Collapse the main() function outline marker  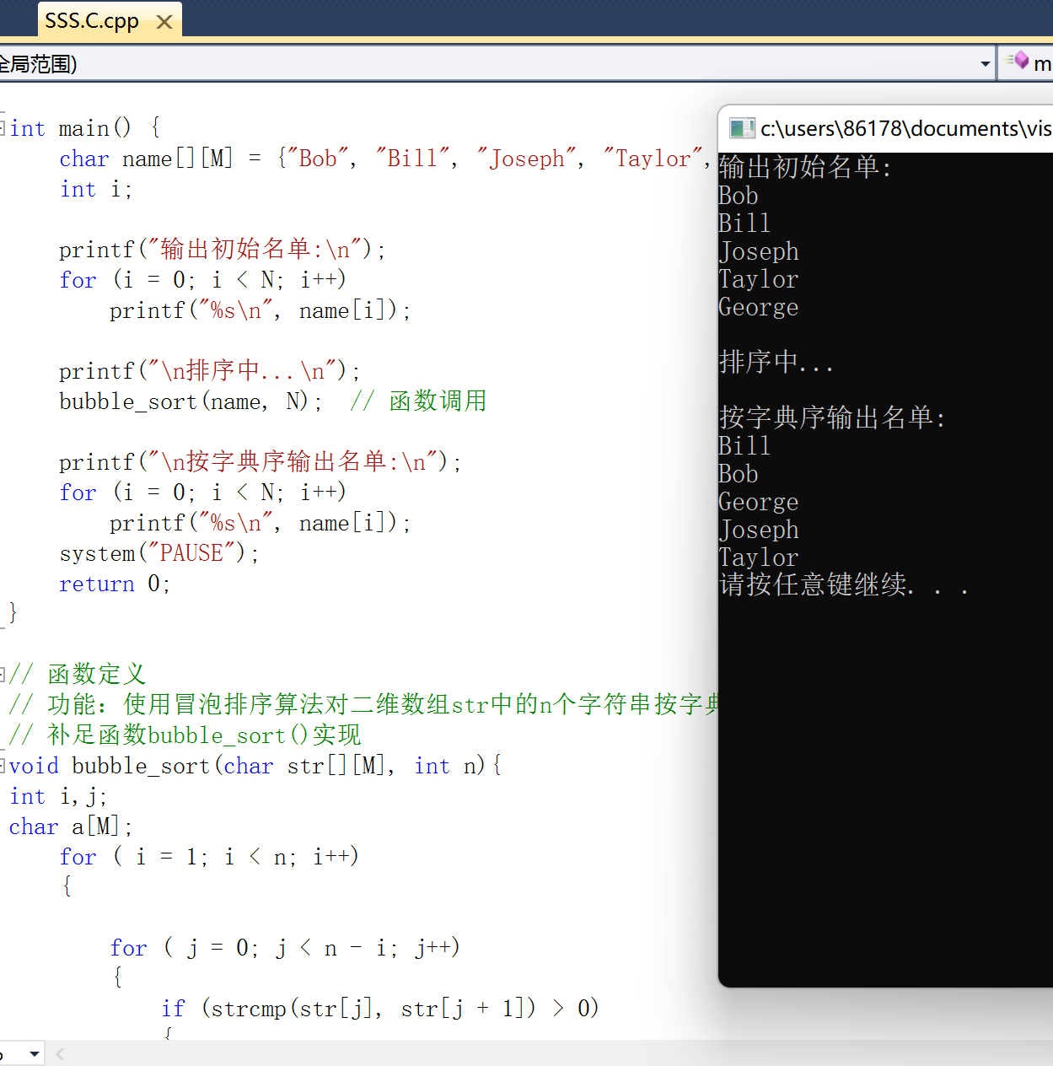point(3,128)
